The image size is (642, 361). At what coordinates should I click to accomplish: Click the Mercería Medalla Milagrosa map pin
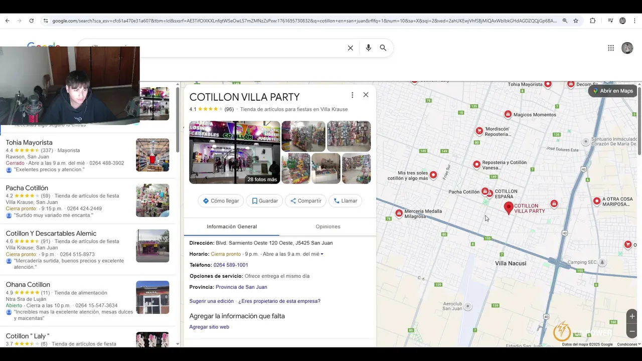pos(399,213)
